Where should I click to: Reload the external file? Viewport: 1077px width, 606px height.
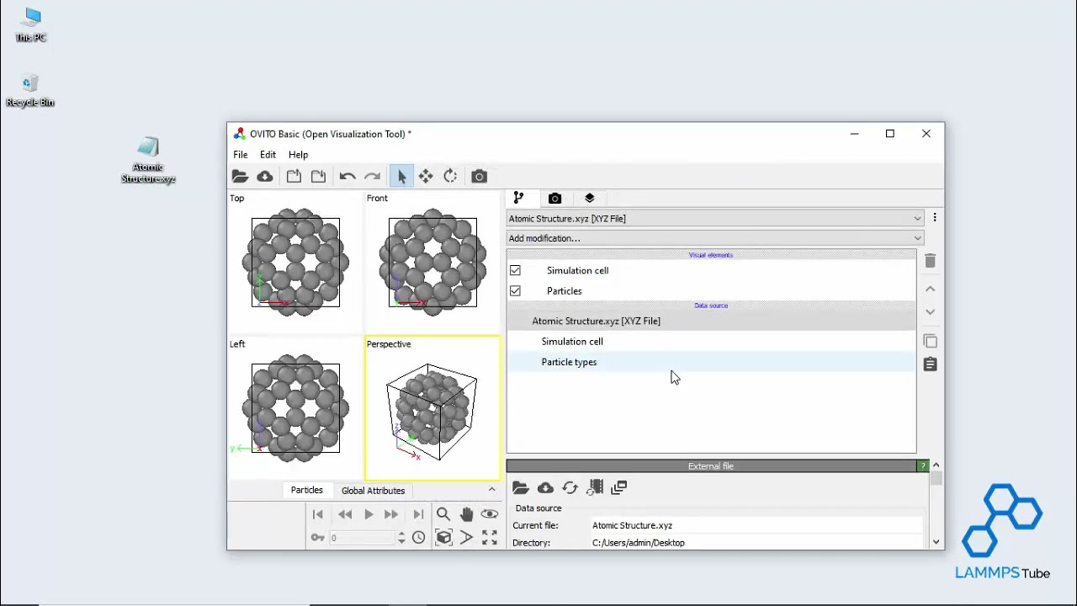[x=570, y=488]
